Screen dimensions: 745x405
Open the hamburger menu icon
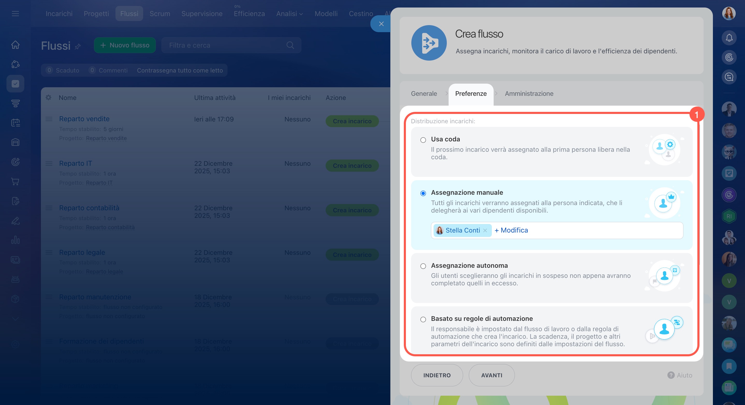(15, 14)
